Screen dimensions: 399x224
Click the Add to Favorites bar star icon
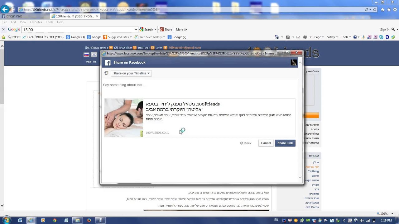[3, 37]
